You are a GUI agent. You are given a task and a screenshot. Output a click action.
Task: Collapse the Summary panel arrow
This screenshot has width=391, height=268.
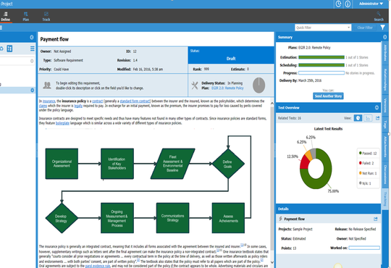tap(384, 37)
